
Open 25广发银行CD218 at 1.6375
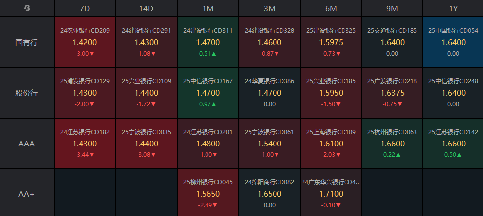[392, 93]
